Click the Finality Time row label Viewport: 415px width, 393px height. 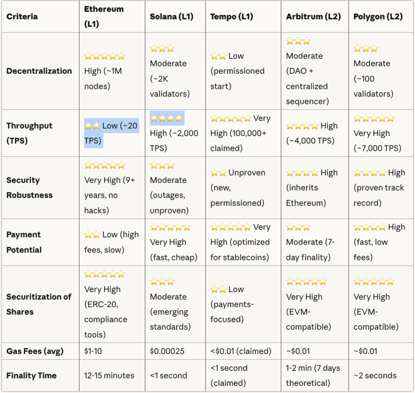point(32,376)
